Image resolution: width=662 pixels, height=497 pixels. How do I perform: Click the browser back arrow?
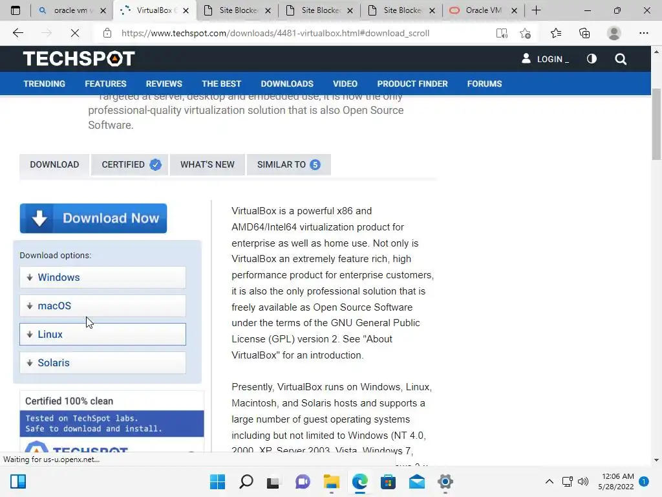click(17, 33)
